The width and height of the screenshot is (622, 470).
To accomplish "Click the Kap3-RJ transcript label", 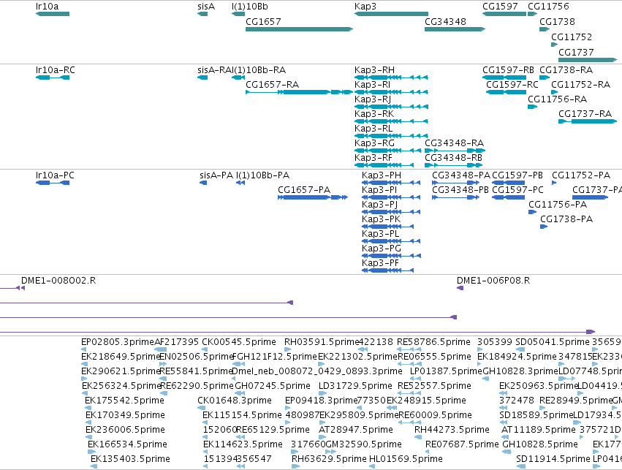I will (373, 99).
